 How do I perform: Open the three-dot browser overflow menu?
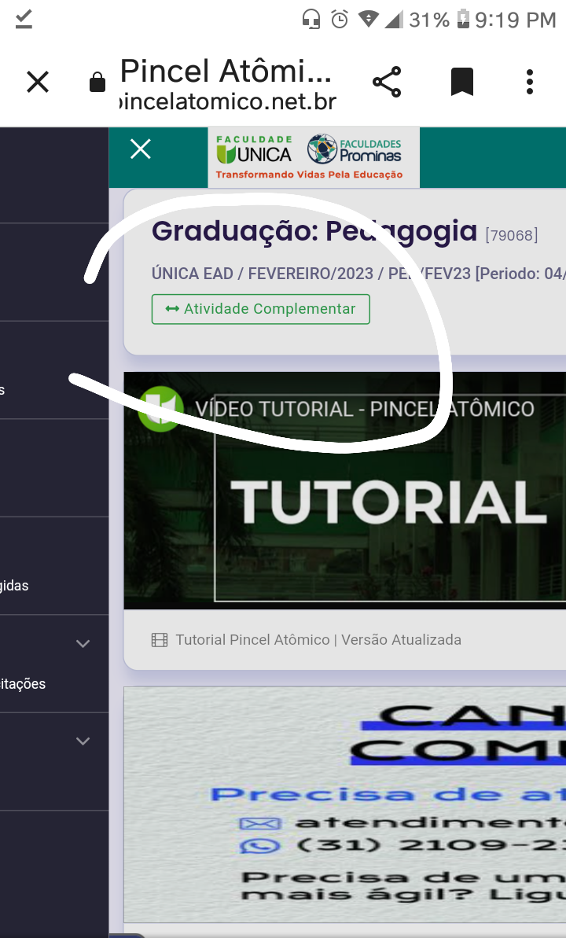tap(529, 82)
